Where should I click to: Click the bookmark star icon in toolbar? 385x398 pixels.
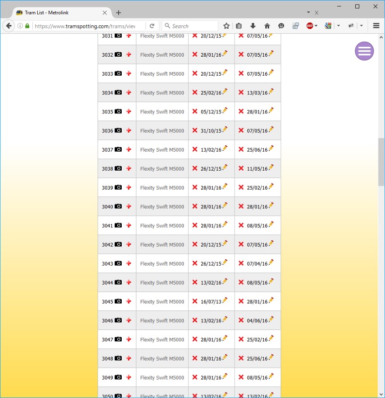pos(227,26)
